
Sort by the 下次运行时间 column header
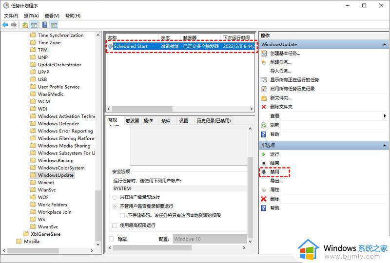237,38
